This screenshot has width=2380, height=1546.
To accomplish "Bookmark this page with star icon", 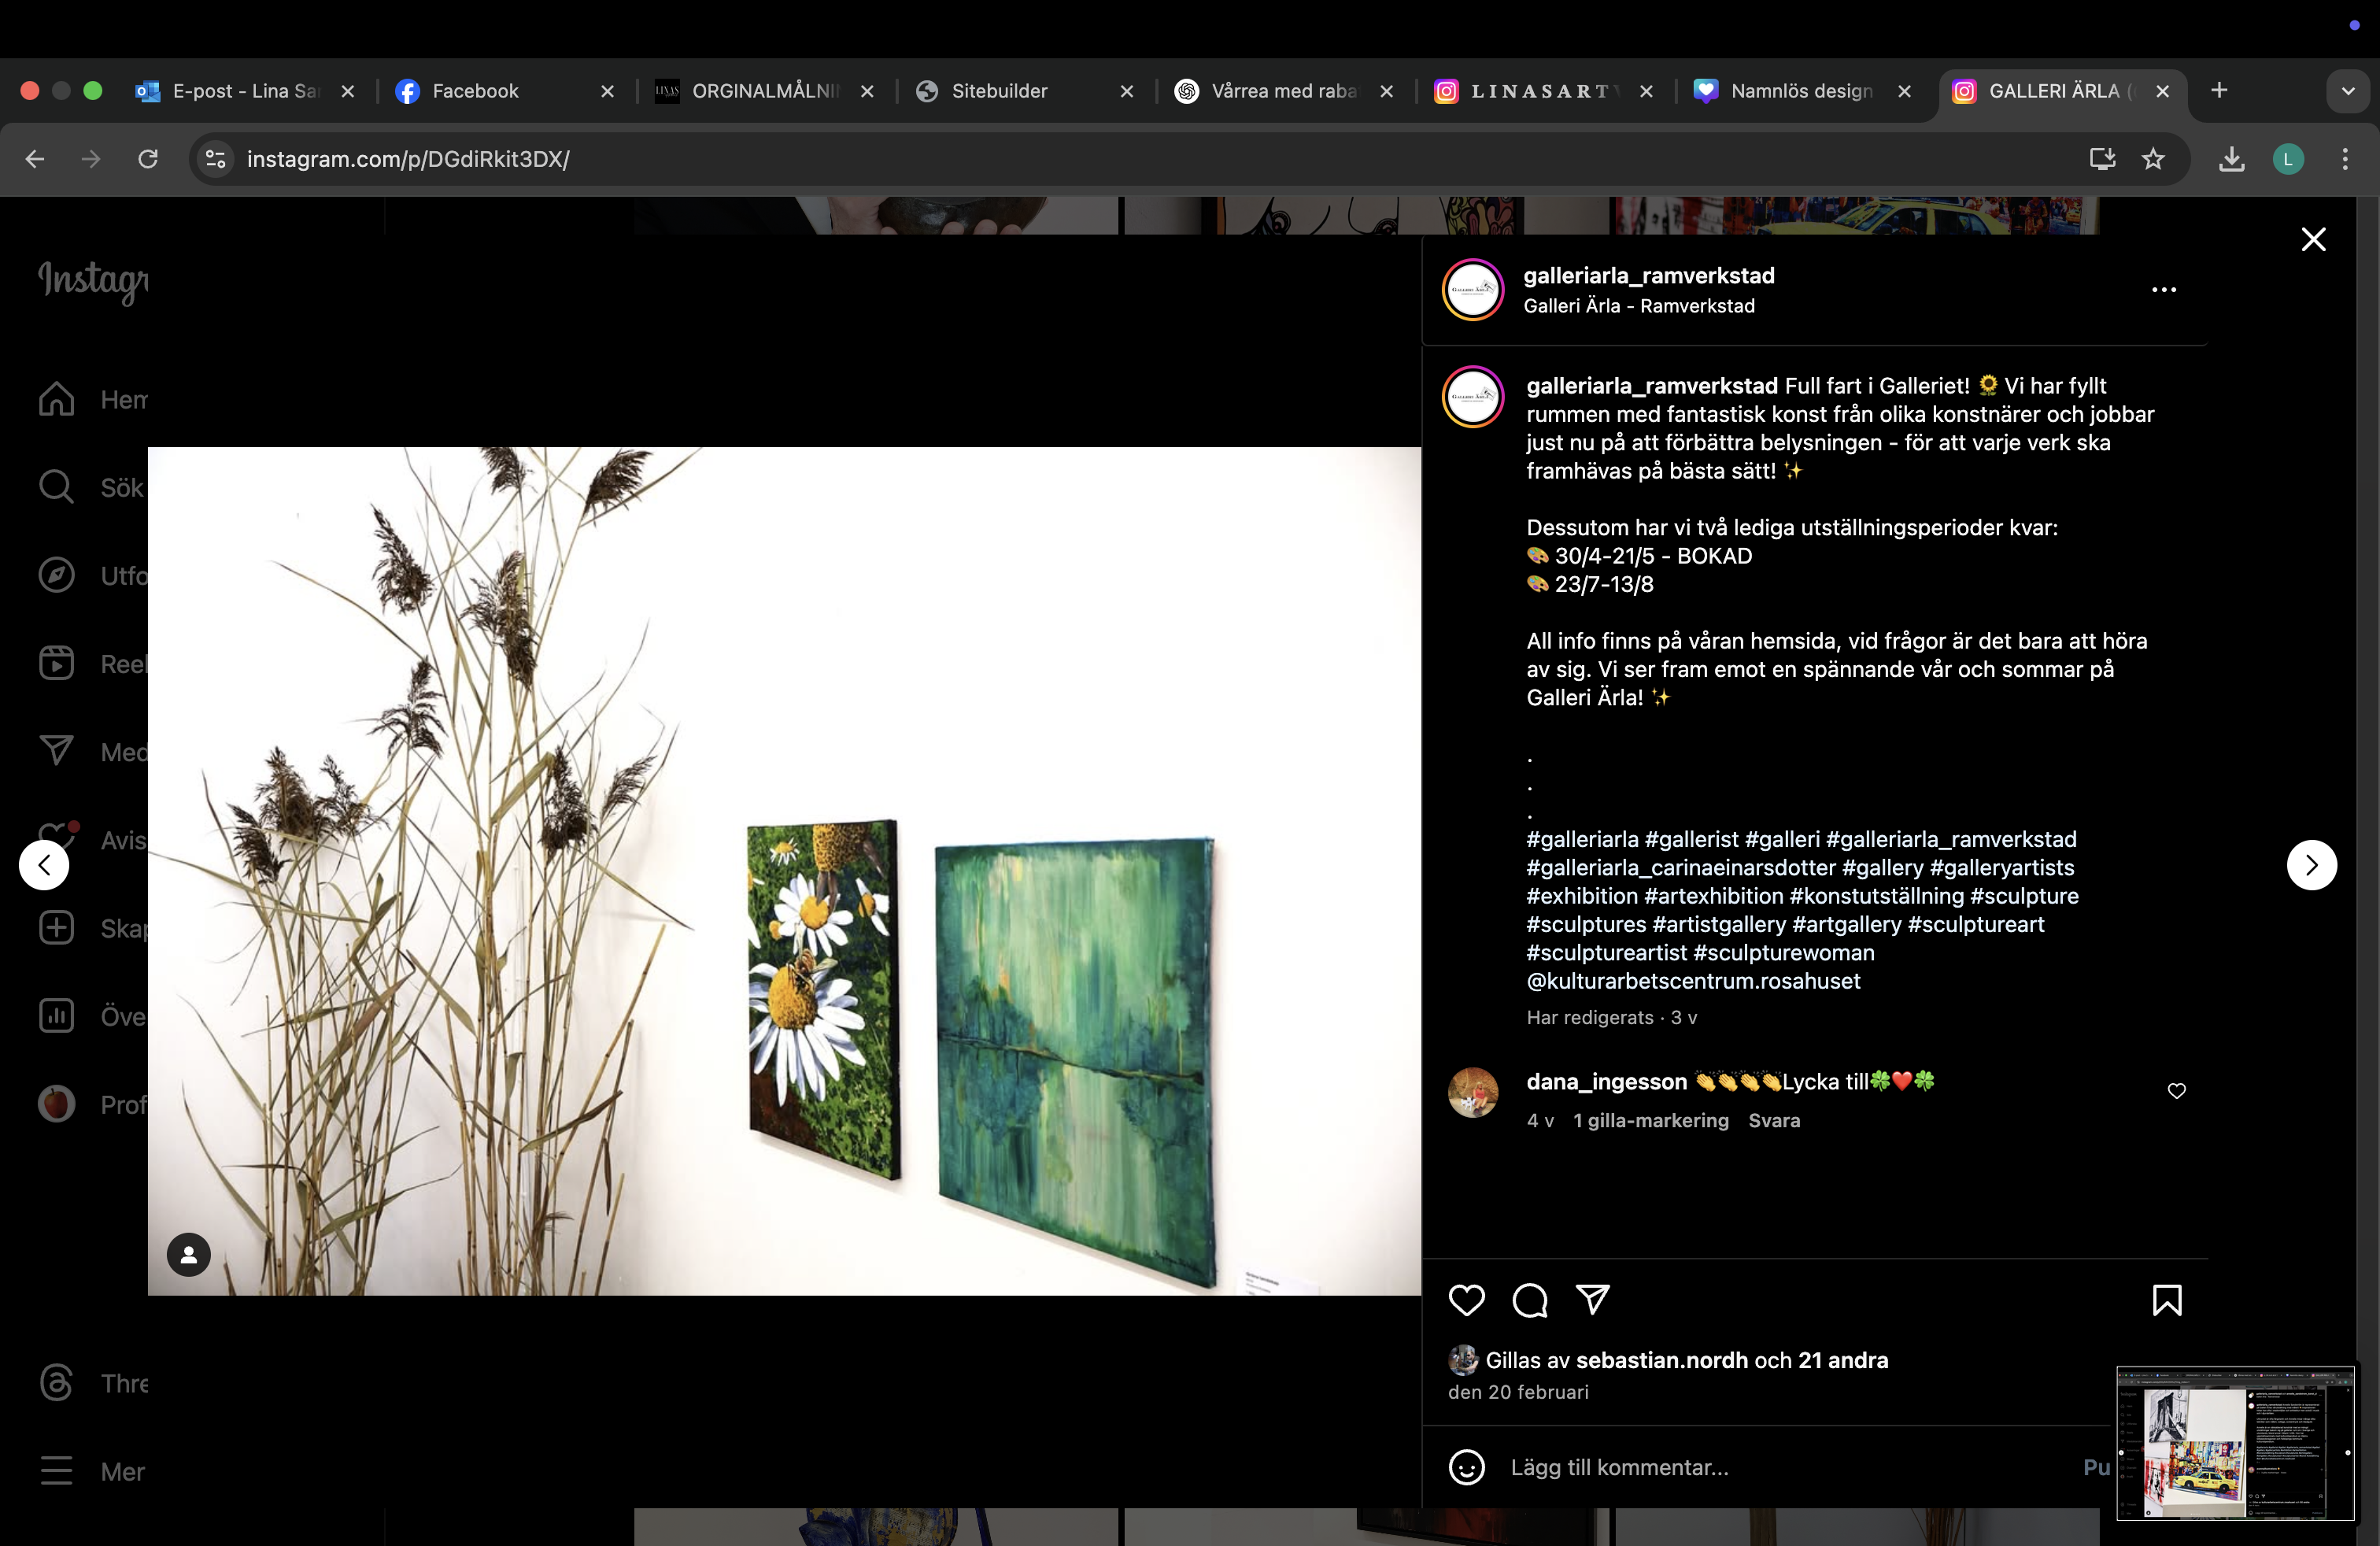I will (2153, 159).
